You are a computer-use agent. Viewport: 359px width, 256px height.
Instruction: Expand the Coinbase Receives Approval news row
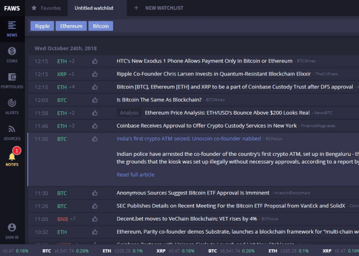coord(206,126)
